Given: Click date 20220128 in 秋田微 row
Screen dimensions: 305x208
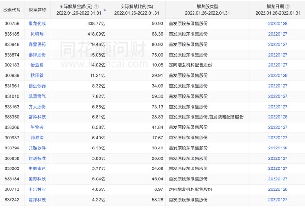Looking at the screenshot, I should (278, 75).
